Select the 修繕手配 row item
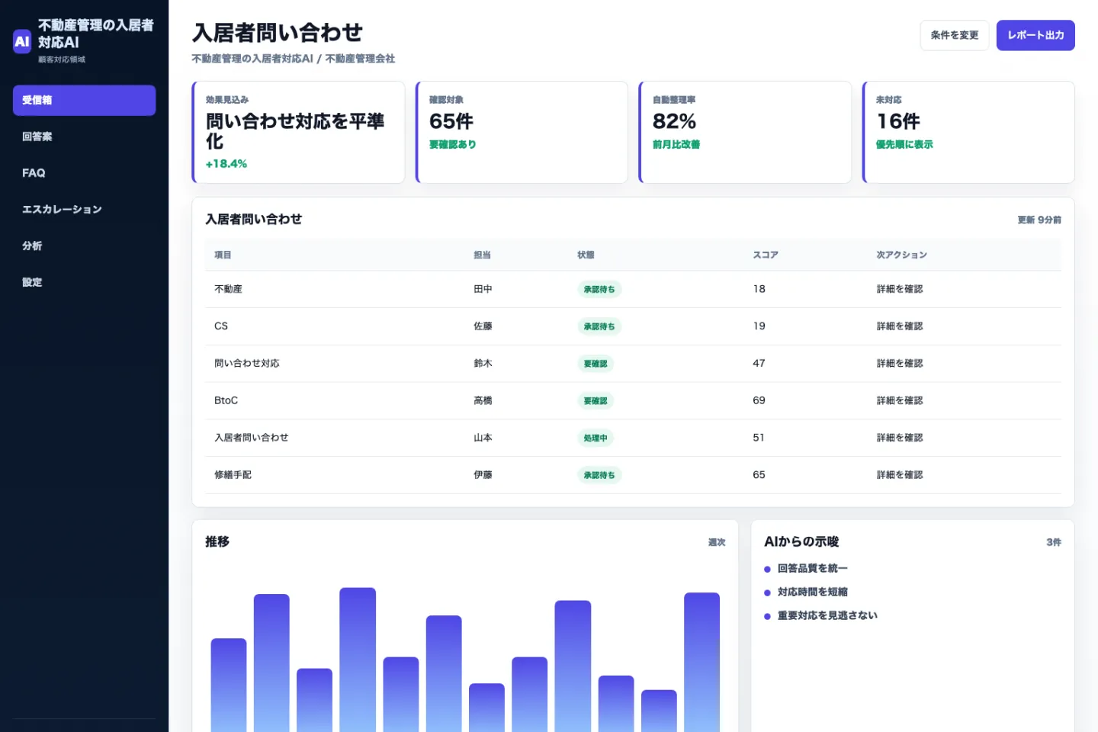The height and width of the screenshot is (732, 1098). (233, 475)
